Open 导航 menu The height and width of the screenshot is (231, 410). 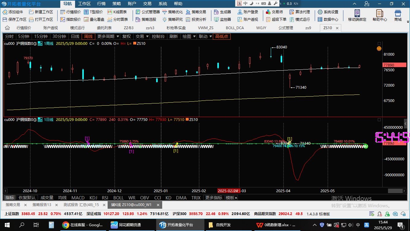68,4
